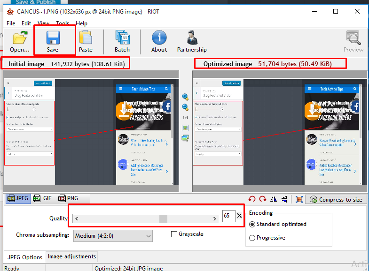Select Progressive encoding
Viewport: 369px width, 271px height.
pyautogui.click(x=252, y=238)
